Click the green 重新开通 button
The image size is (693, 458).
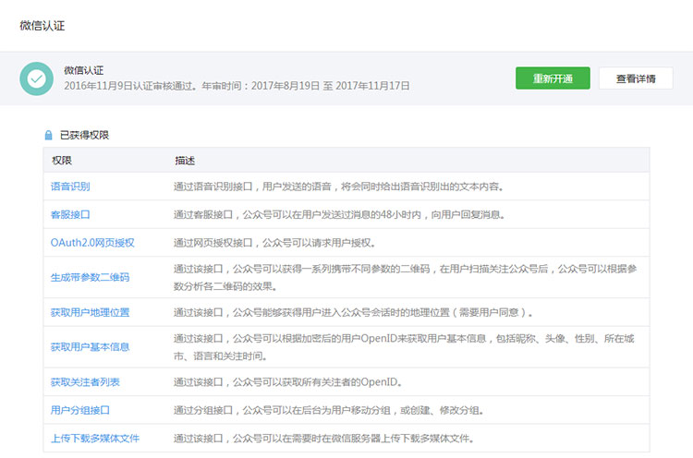553,78
